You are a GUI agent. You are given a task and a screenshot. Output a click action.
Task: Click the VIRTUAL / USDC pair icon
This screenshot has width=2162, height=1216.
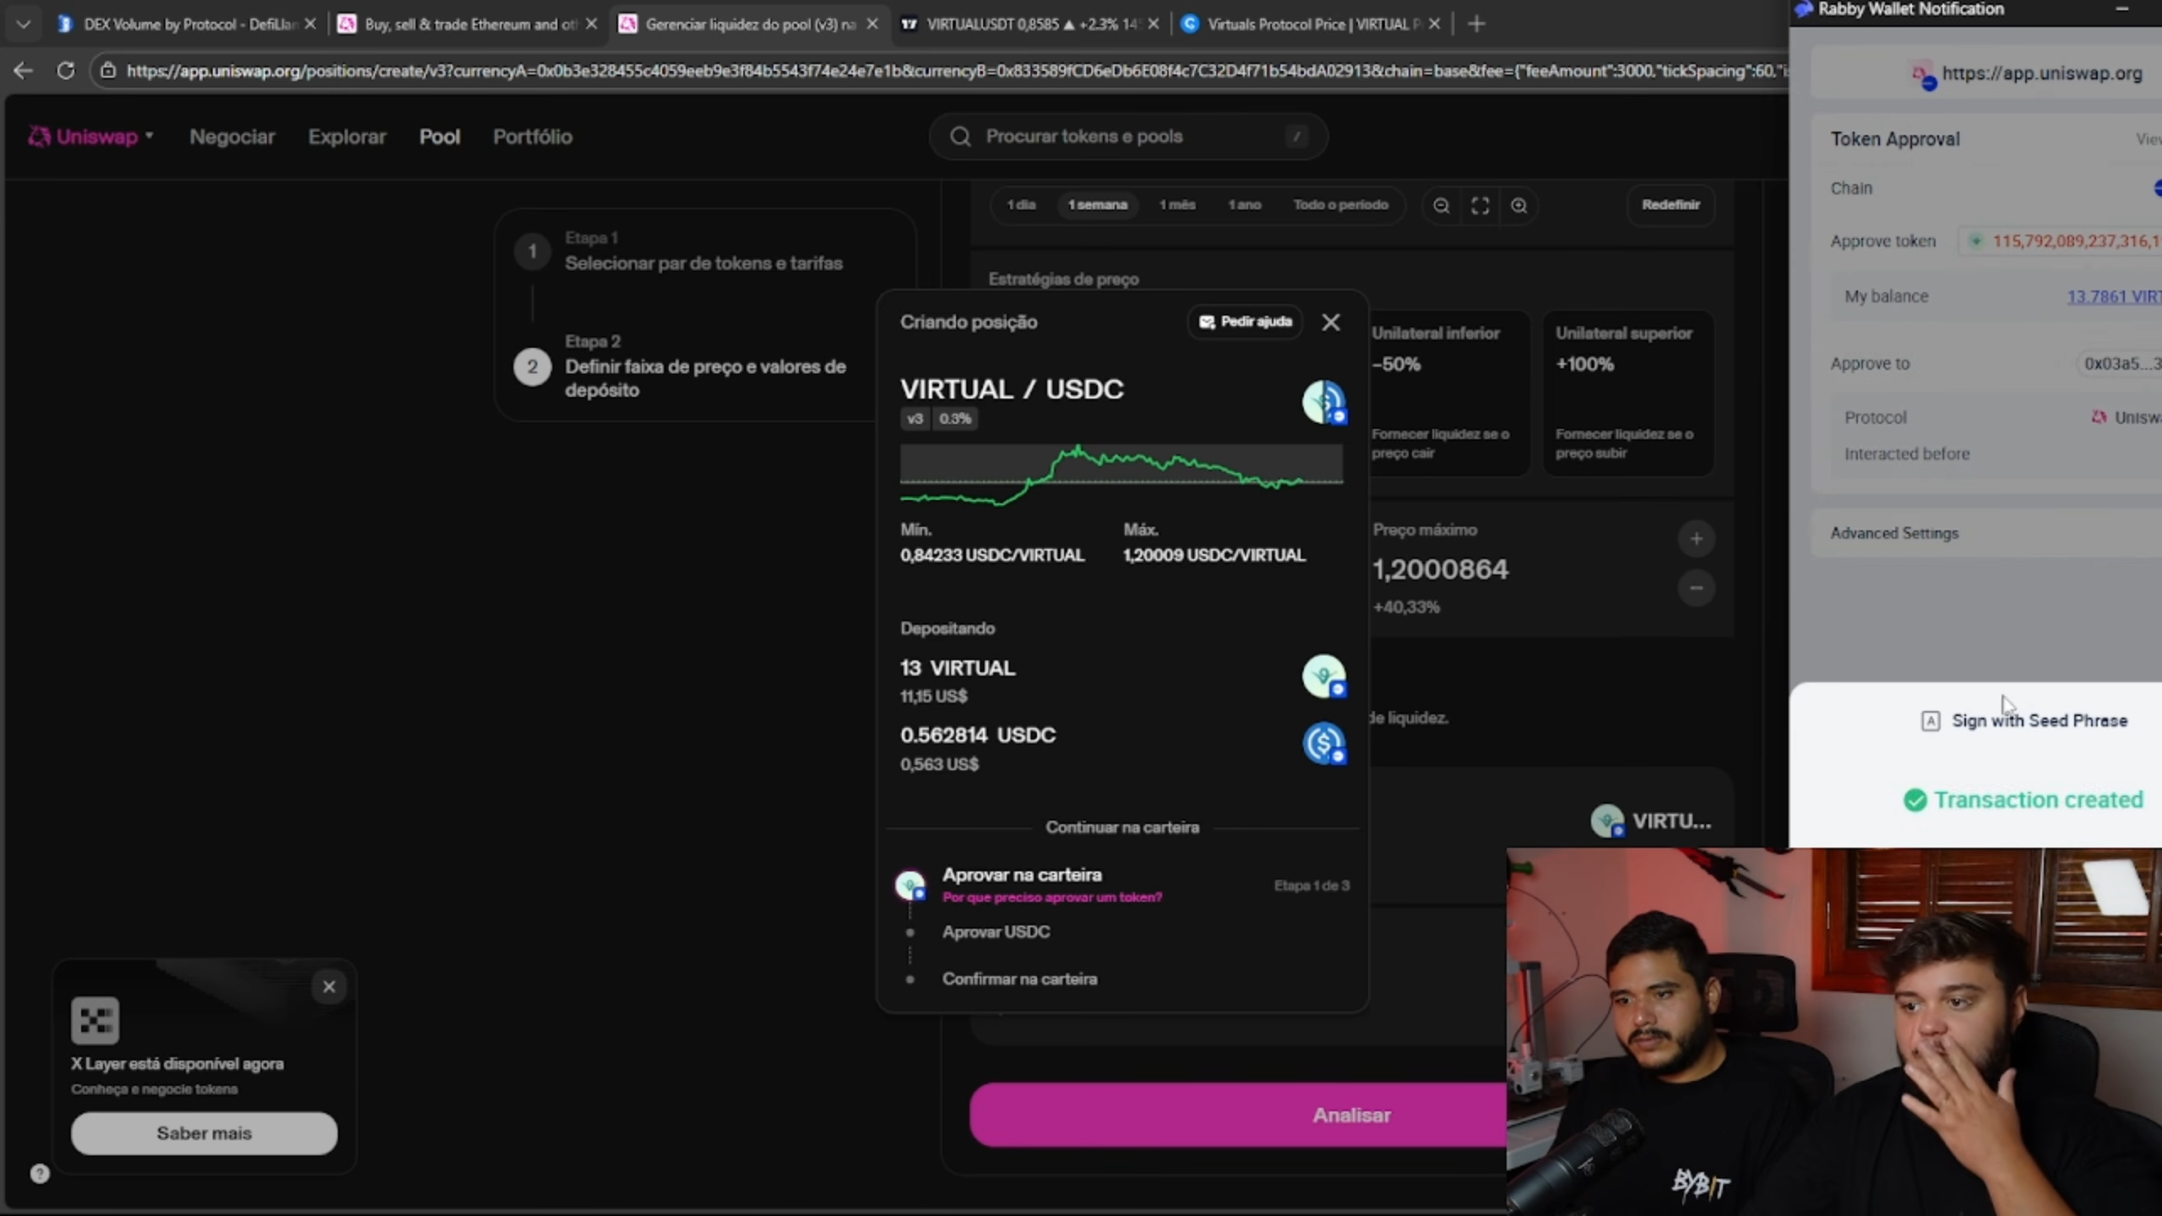point(1323,402)
